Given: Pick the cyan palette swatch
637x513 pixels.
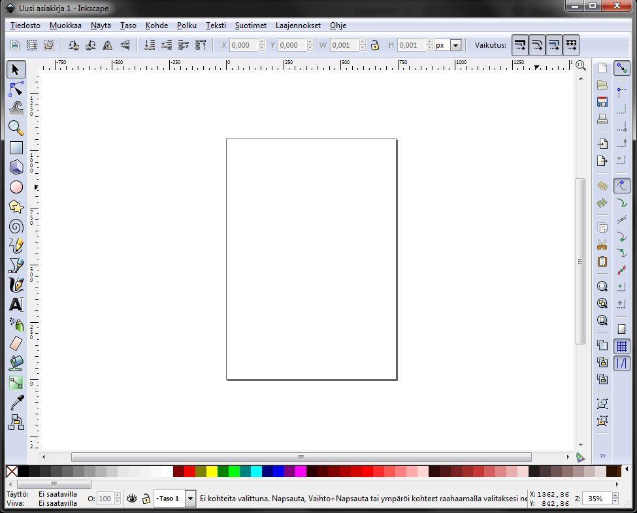Looking at the screenshot, I should [256, 472].
